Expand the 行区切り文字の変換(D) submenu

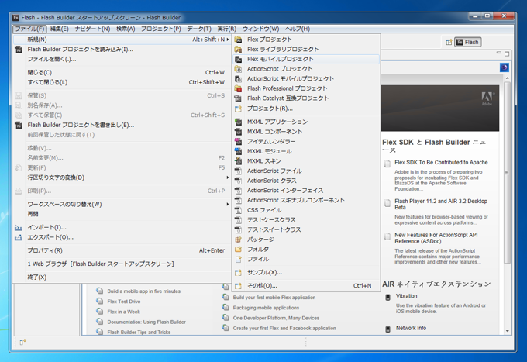(x=228, y=178)
